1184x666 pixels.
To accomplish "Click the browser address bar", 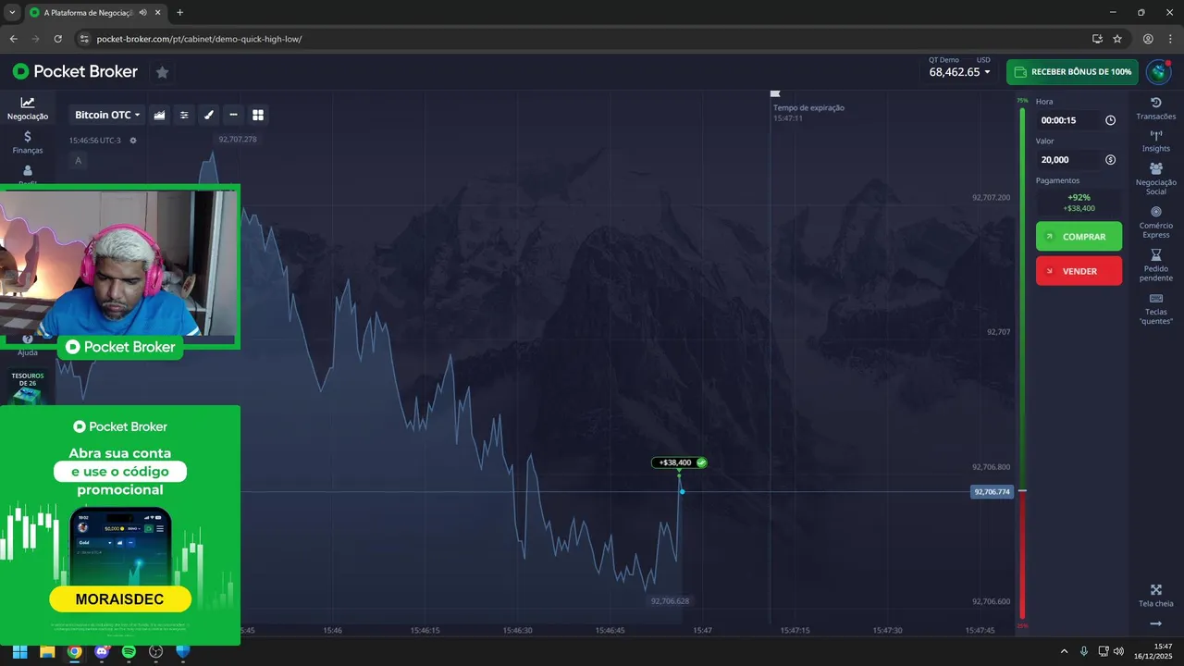I will (x=583, y=39).
